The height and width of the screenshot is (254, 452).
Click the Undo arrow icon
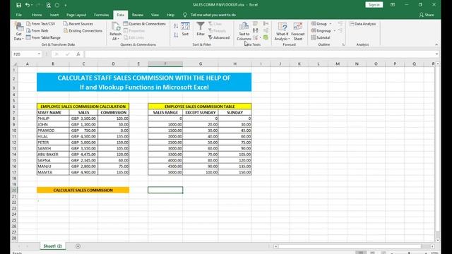pyautogui.click(x=27, y=5)
